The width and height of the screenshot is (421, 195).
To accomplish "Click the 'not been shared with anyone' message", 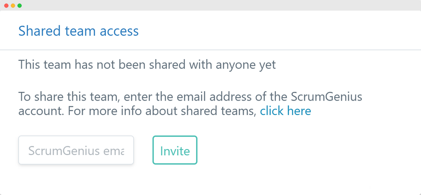I will point(147,65).
